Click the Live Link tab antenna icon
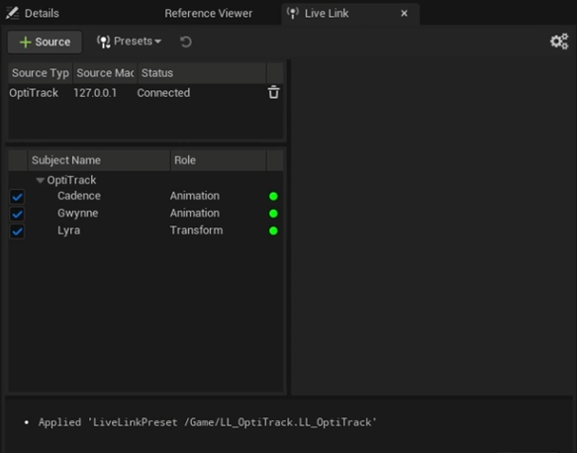The width and height of the screenshot is (577, 453). (x=293, y=13)
